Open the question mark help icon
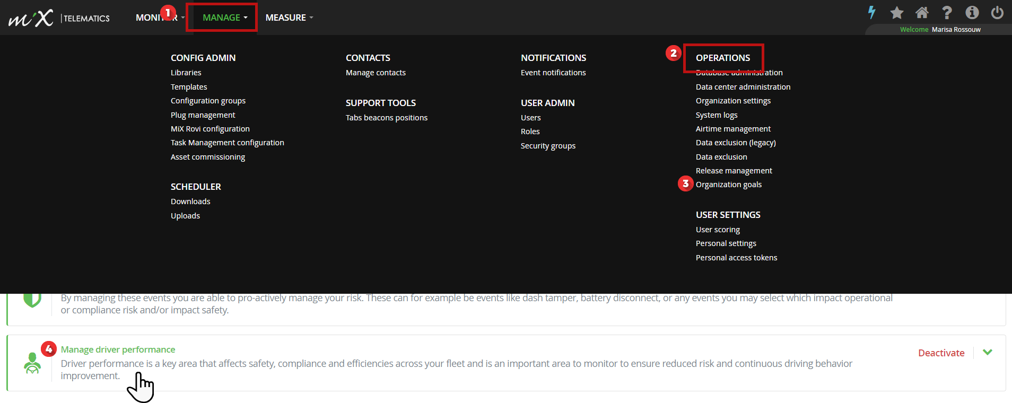 pyautogui.click(x=947, y=12)
